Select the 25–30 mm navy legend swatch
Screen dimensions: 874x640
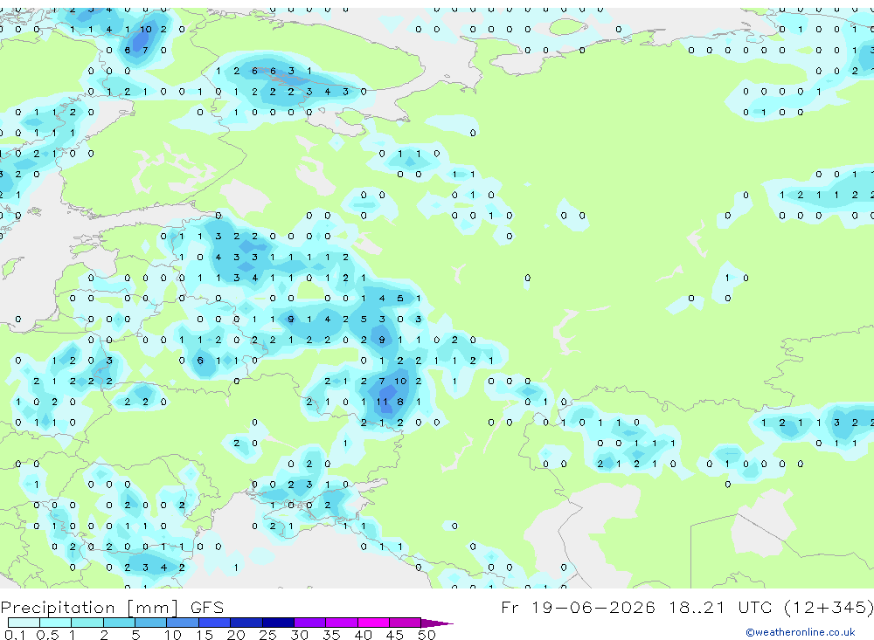click(278, 623)
